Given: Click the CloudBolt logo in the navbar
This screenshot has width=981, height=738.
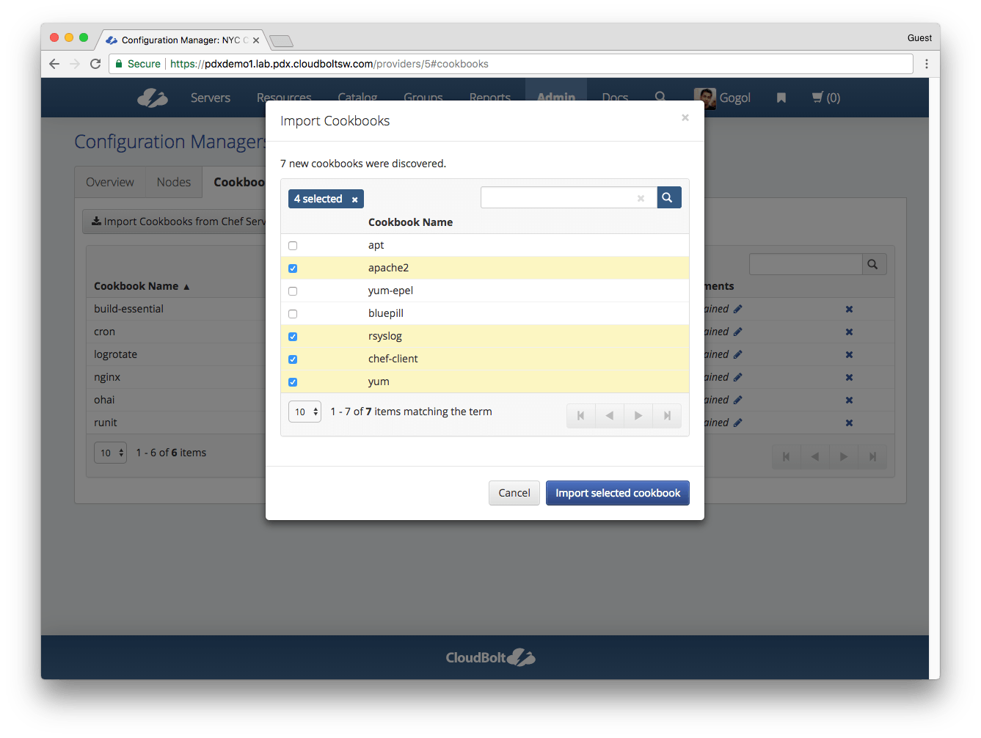Looking at the screenshot, I should coord(152,97).
